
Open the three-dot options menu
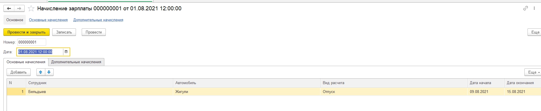tap(534, 8)
